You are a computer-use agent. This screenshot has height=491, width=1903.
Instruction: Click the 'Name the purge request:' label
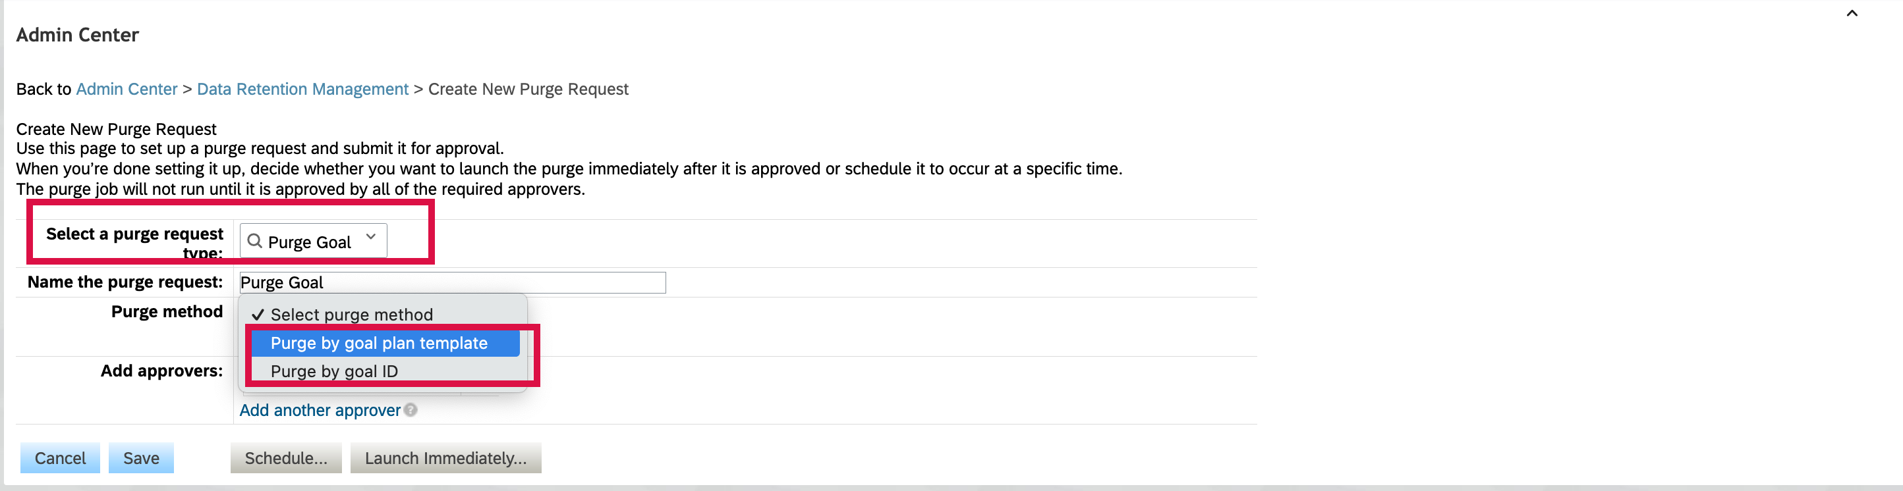point(125,282)
